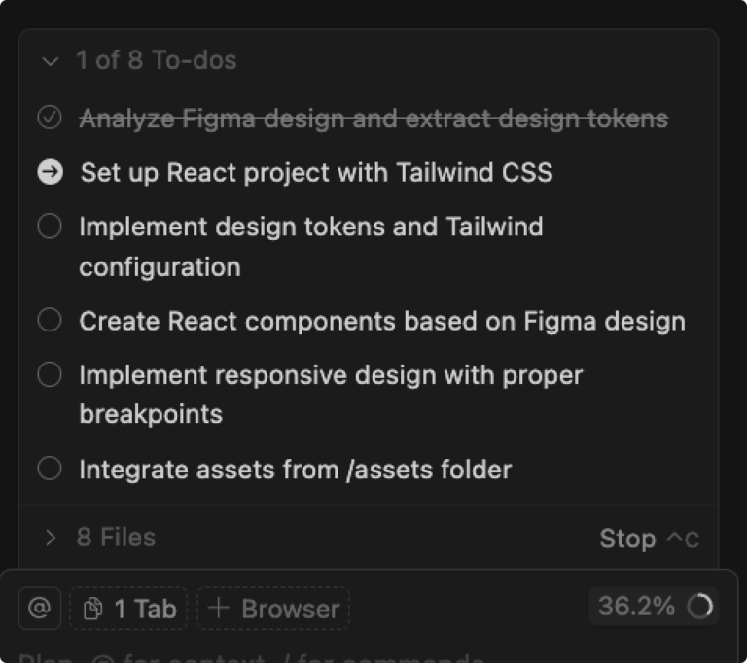Select the Integrate assets from /assets folder text
747x663 pixels.
point(295,470)
